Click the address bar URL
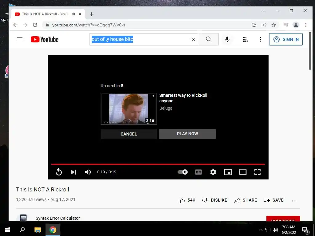 89,25
